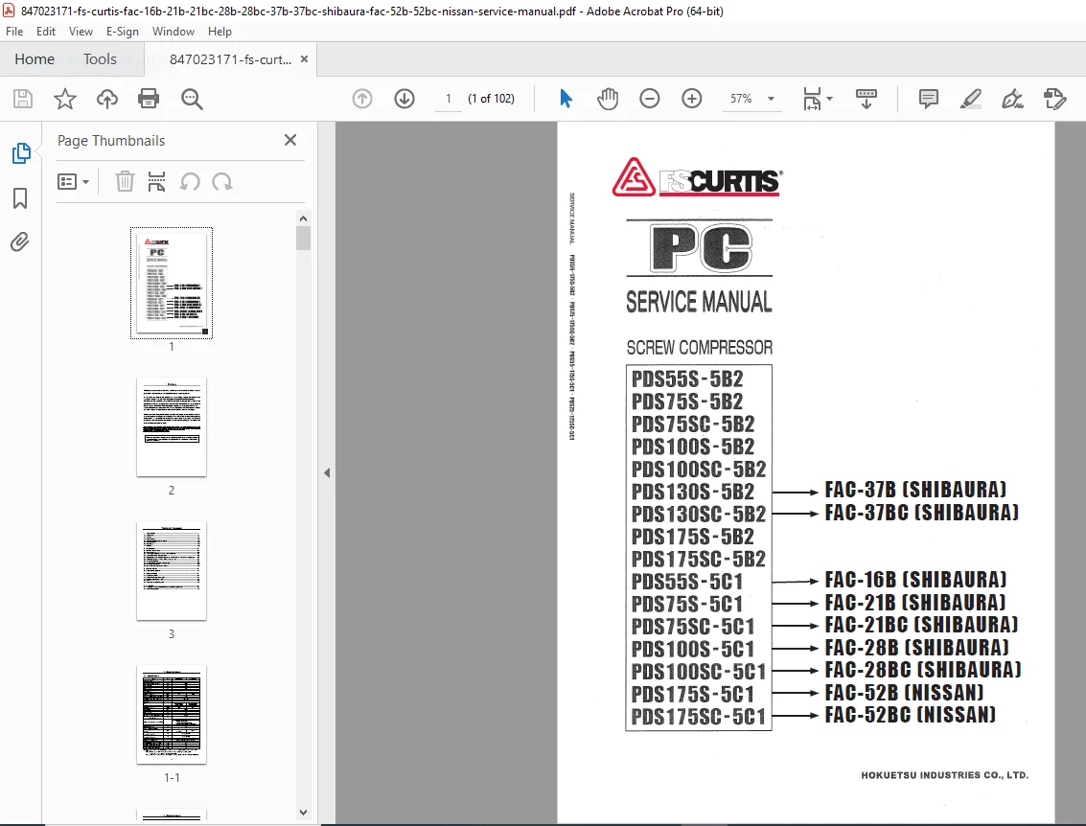1086x826 pixels.
Task: Click thumbnails scrollbar down arrow
Action: [x=303, y=813]
